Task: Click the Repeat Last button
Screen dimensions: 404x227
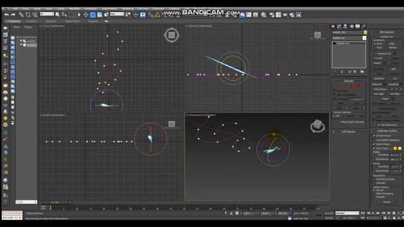Action: point(386,37)
